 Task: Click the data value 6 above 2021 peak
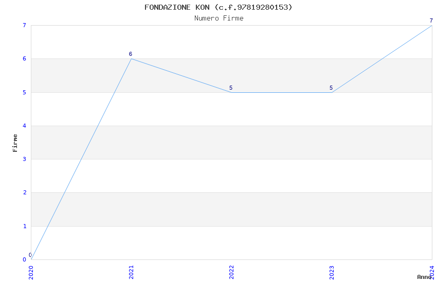[x=131, y=54]
